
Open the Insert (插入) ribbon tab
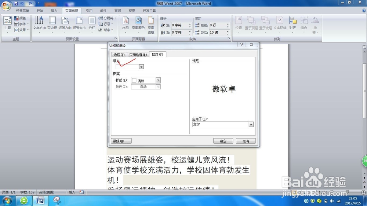click(54, 11)
